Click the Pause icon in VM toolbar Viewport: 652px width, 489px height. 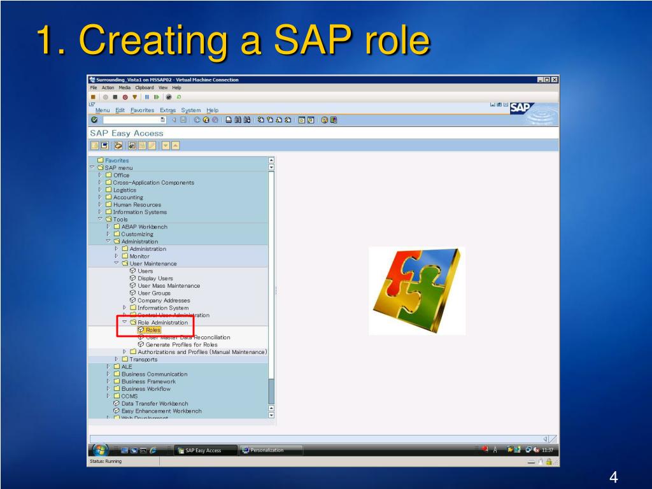pyautogui.click(x=147, y=97)
